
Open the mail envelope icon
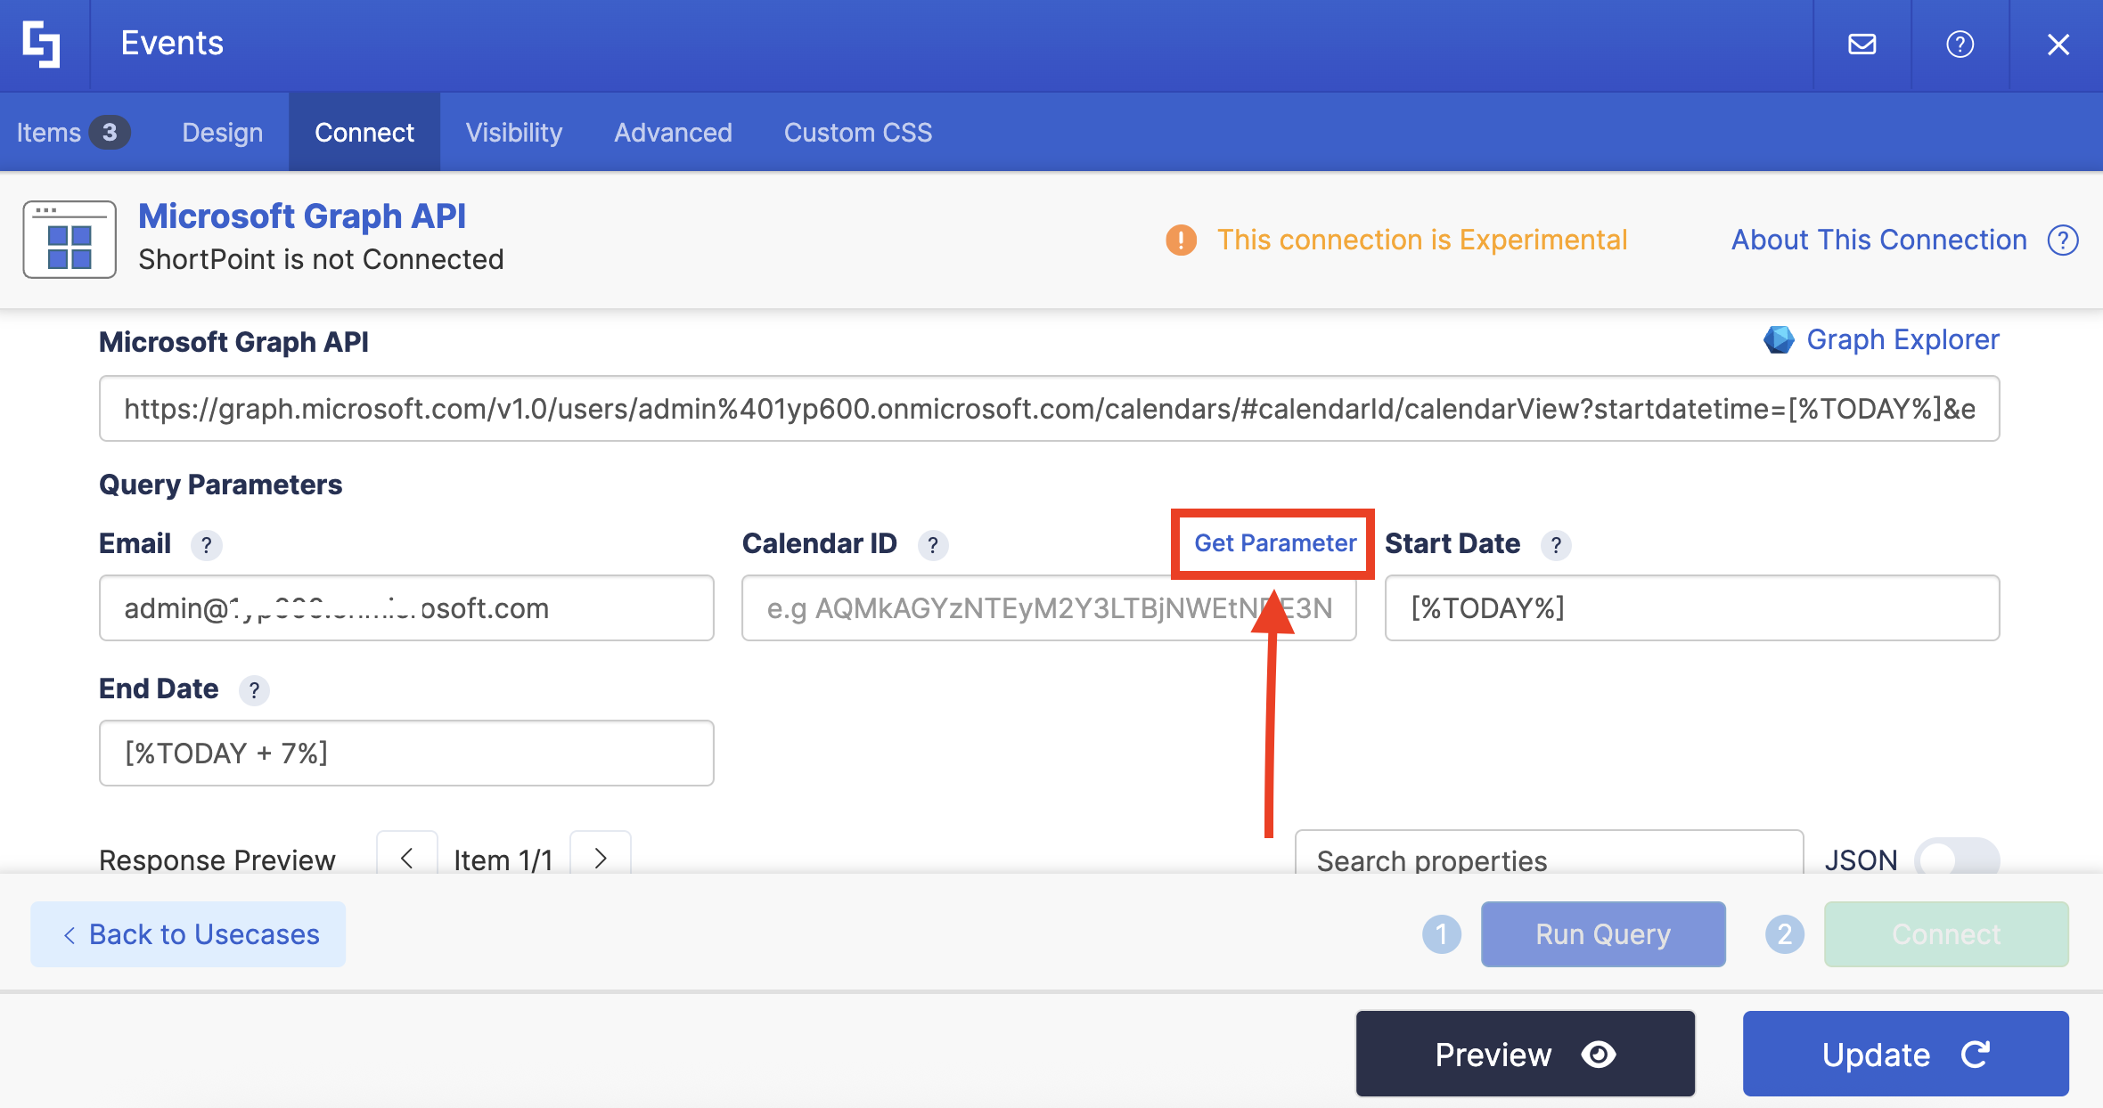pos(1862,44)
